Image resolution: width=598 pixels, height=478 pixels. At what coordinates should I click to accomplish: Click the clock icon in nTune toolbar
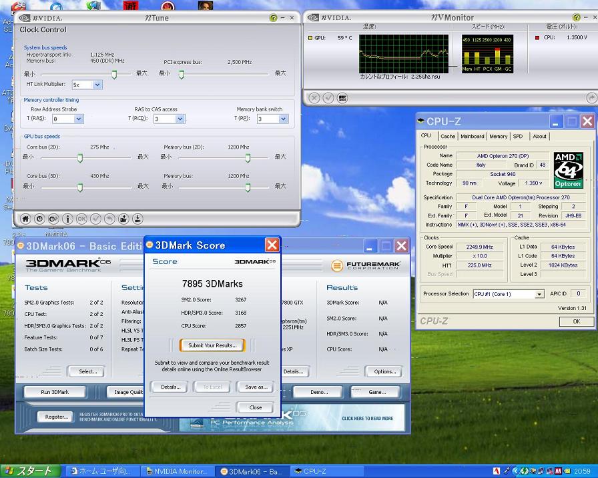(x=39, y=219)
